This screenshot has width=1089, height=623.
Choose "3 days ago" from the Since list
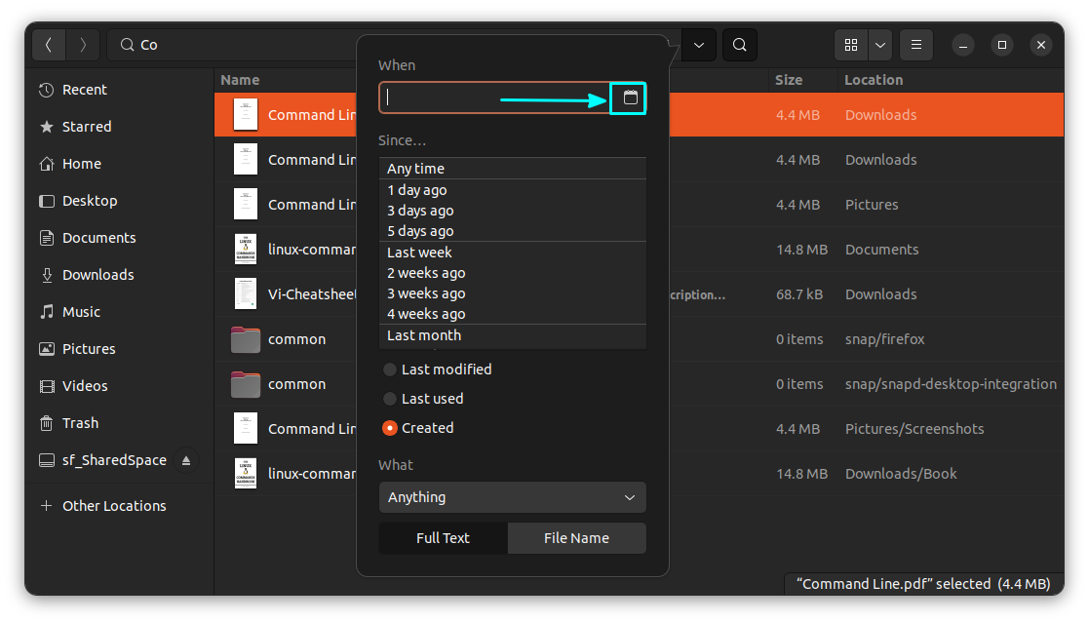(x=420, y=211)
